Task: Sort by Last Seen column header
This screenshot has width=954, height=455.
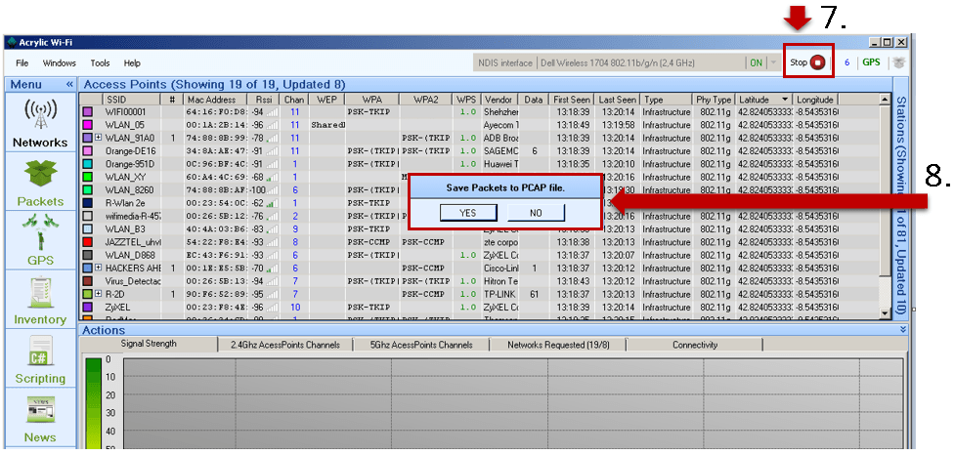Action: (x=617, y=100)
